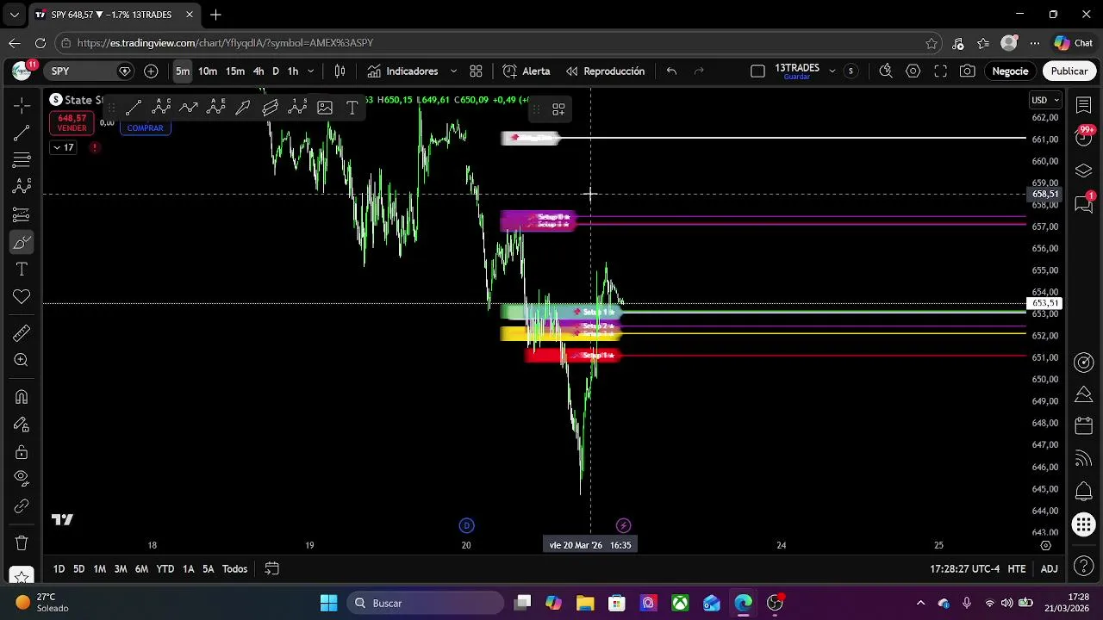Select the crosshair cursor tool
The height and width of the screenshot is (620, 1103).
(x=22, y=105)
